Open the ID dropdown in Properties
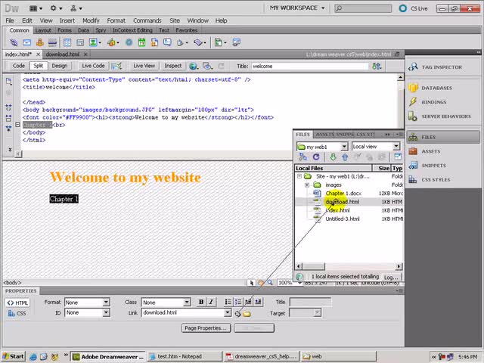484x363 pixels. (106, 312)
